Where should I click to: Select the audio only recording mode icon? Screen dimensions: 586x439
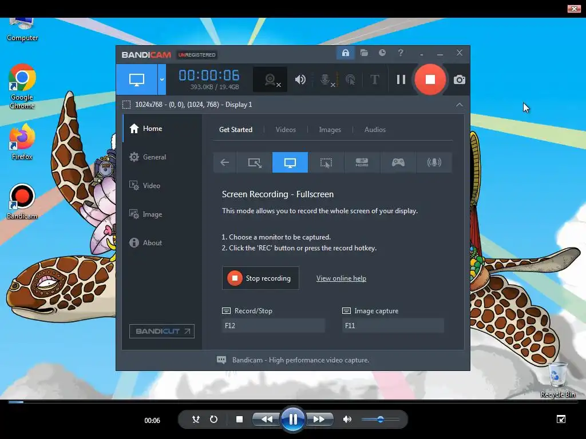[x=434, y=162]
